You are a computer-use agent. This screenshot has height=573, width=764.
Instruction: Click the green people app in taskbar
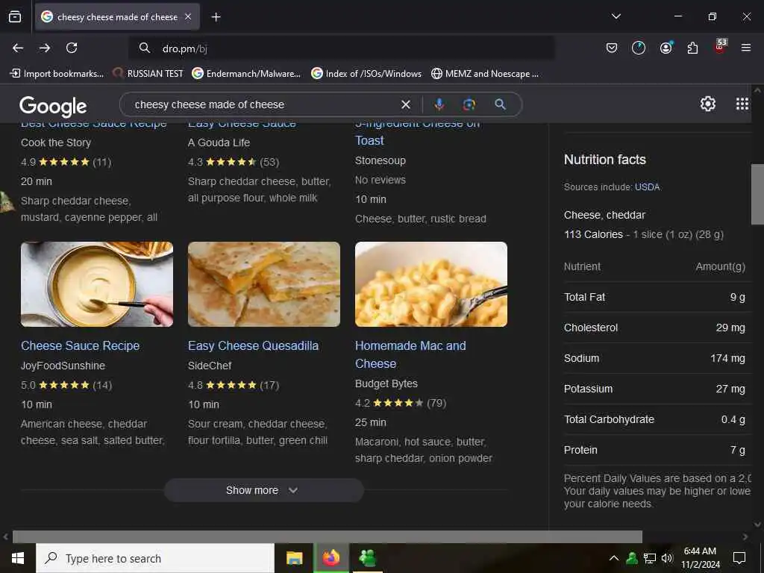click(x=367, y=558)
